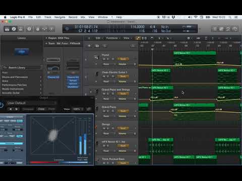Open the Functions dropdown in tracks area
This screenshot has width=242, height=181.
point(113,38)
